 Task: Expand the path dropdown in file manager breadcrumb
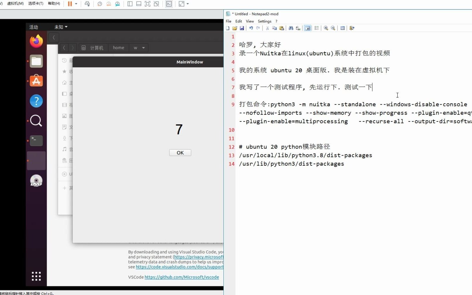coord(143,47)
